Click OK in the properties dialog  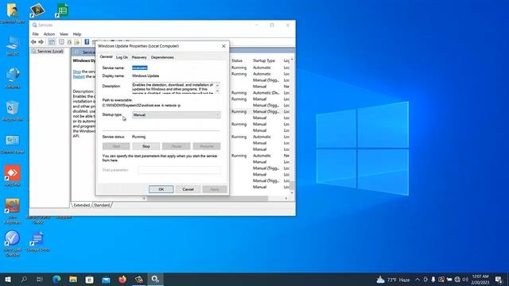161,189
